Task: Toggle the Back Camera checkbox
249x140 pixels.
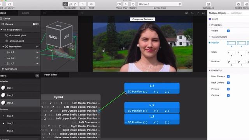Action: tap(228, 83)
